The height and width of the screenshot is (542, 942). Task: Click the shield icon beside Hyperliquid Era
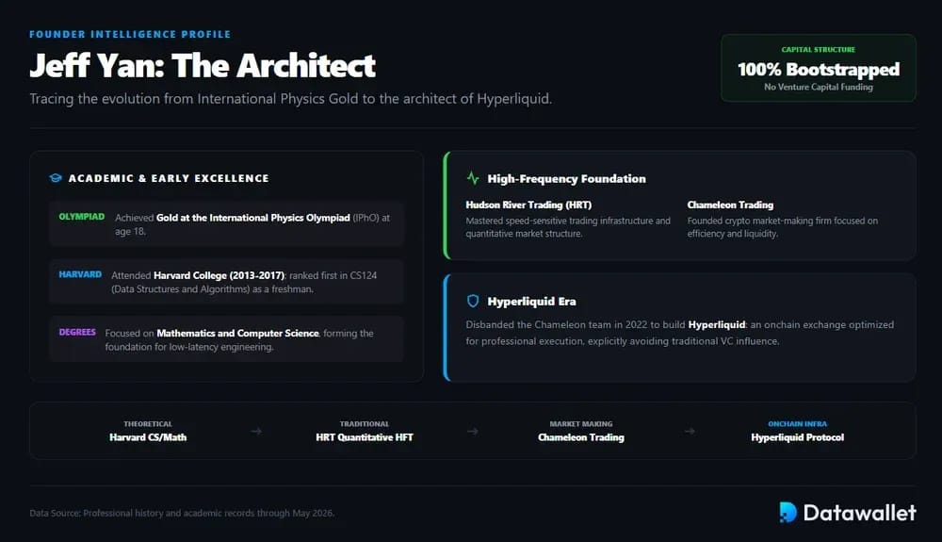click(x=473, y=301)
